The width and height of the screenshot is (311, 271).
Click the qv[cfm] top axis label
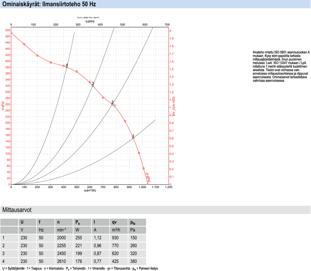(90, 21)
